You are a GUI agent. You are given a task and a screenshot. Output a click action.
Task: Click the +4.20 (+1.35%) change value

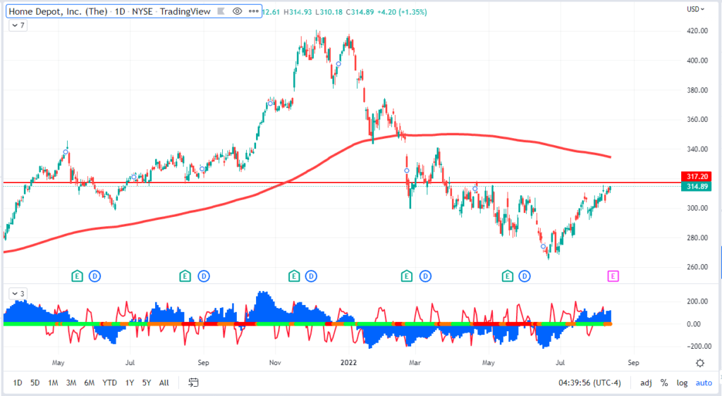(402, 12)
